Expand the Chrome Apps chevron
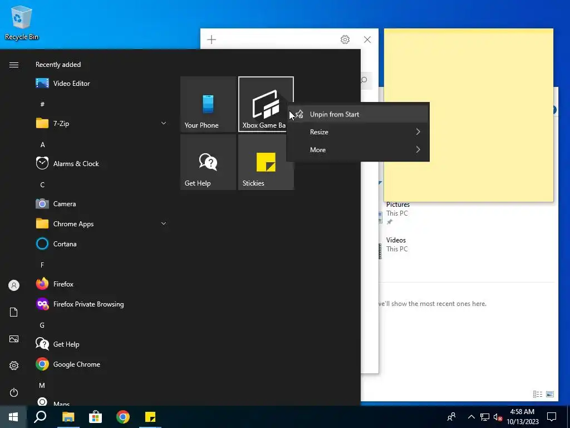570x428 pixels. [164, 223]
